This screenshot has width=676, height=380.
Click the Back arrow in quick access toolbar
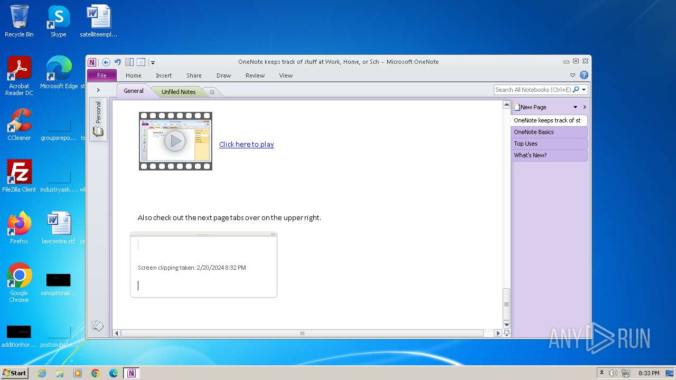[x=106, y=62]
